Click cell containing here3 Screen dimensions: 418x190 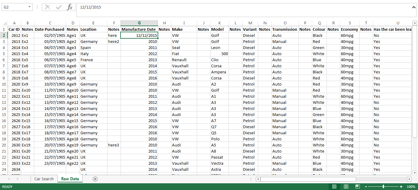[x=114, y=145]
